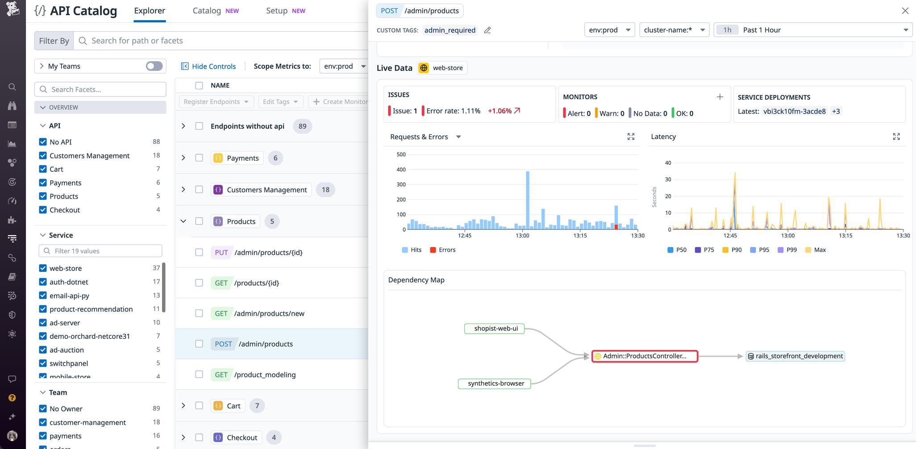Select the POST /admin/products row checkbox
Screen dimensions: 916x449
(199, 344)
